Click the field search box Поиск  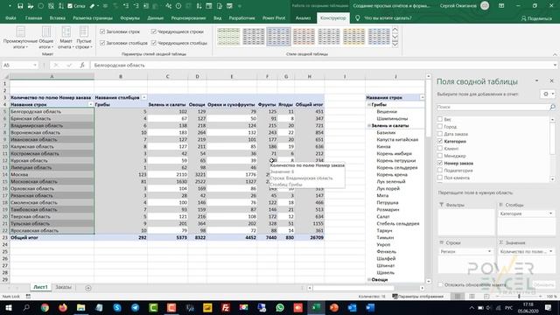[x=493, y=107]
